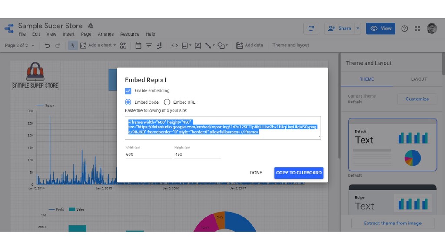Click the Share button
This screenshot has height=250, width=445.
(340, 28)
